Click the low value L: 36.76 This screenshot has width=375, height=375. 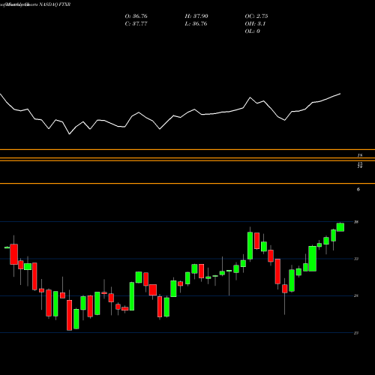click(196, 24)
